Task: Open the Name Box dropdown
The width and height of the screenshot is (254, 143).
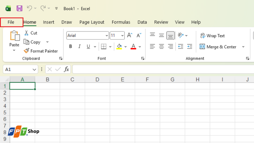Action: click(x=34, y=70)
